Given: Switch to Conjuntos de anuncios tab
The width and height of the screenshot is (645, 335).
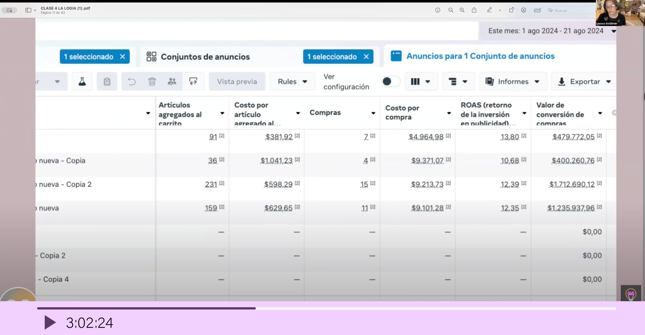Looking at the screenshot, I should 205,57.
